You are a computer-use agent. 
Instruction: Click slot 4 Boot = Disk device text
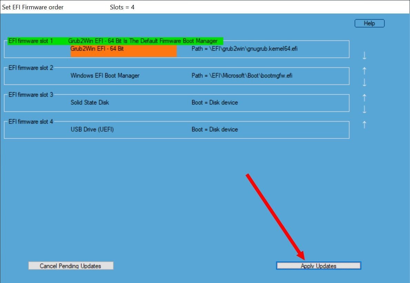215,129
